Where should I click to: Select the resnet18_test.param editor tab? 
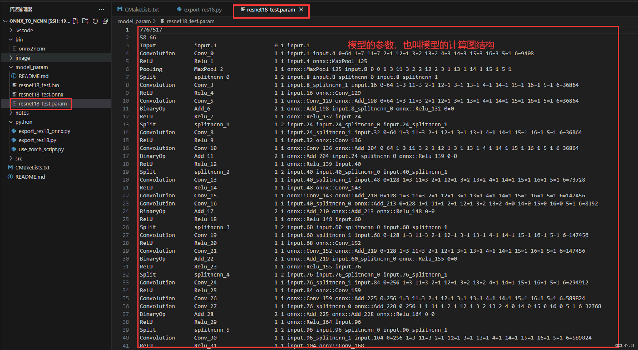[x=271, y=10]
